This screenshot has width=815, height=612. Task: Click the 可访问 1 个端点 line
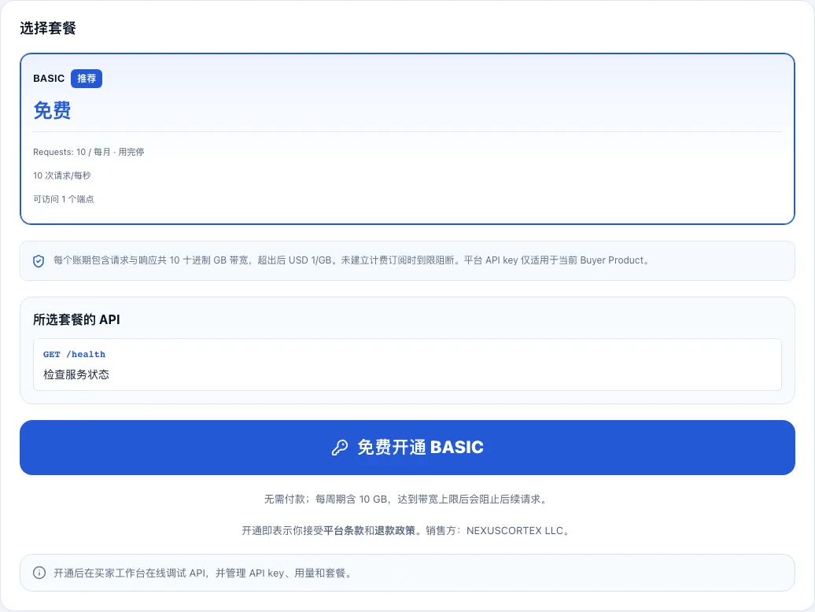click(x=64, y=199)
